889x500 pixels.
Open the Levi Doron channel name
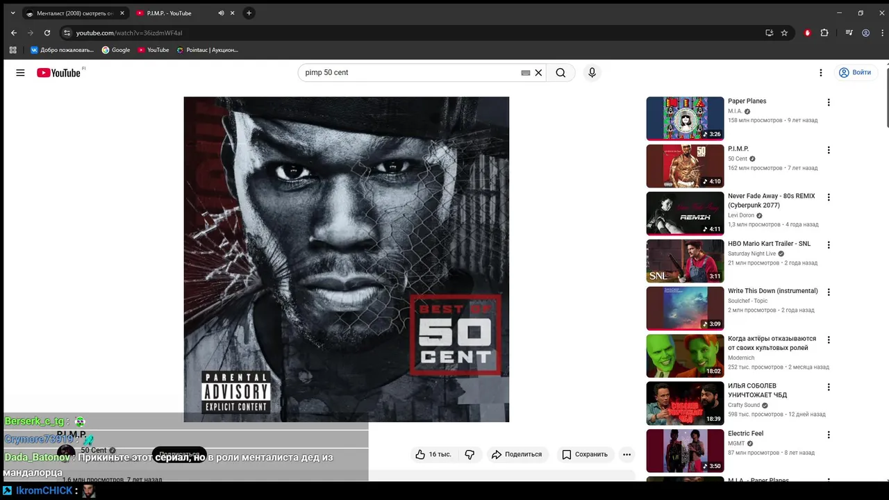tap(741, 215)
